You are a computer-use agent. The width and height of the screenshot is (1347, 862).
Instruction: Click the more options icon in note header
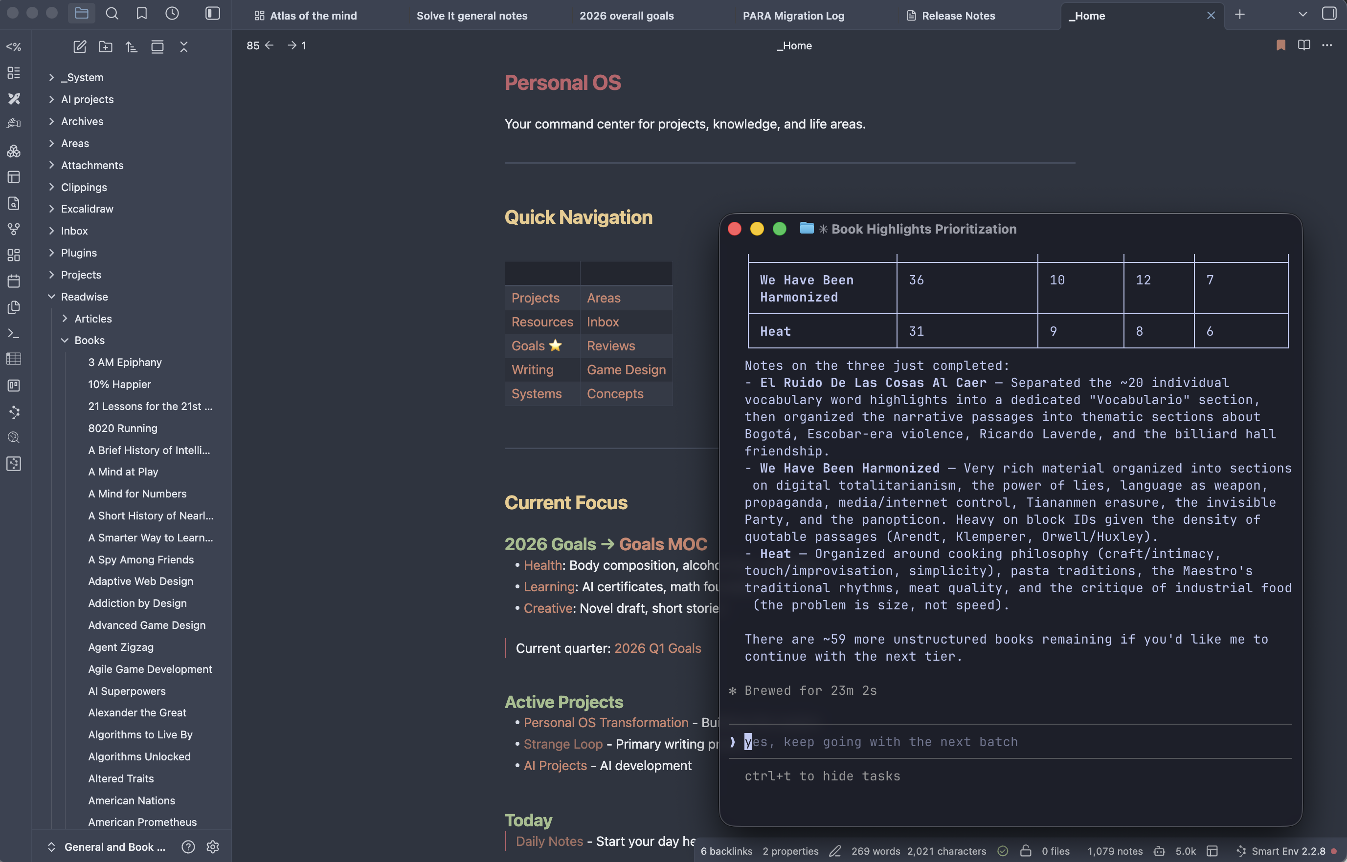pos(1327,45)
